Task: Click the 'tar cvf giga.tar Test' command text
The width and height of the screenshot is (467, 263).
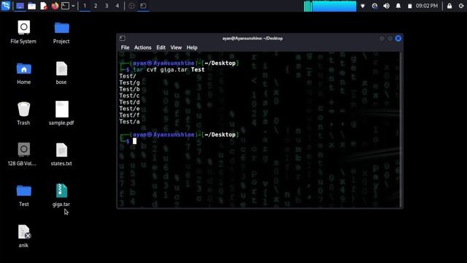Action: click(x=169, y=69)
